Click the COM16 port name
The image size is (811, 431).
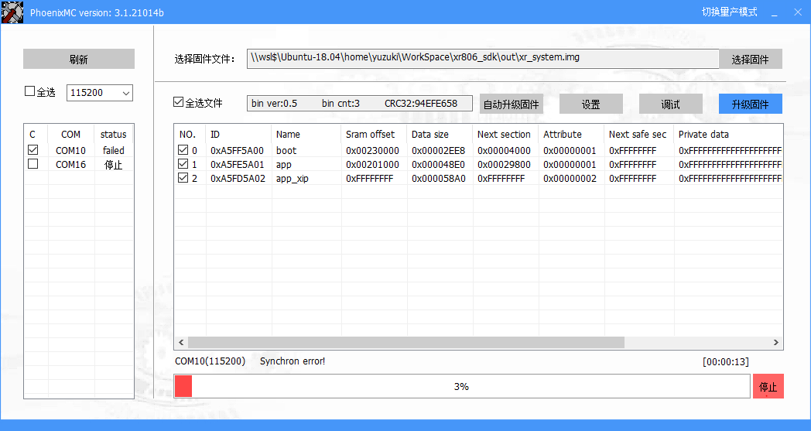[x=71, y=165]
